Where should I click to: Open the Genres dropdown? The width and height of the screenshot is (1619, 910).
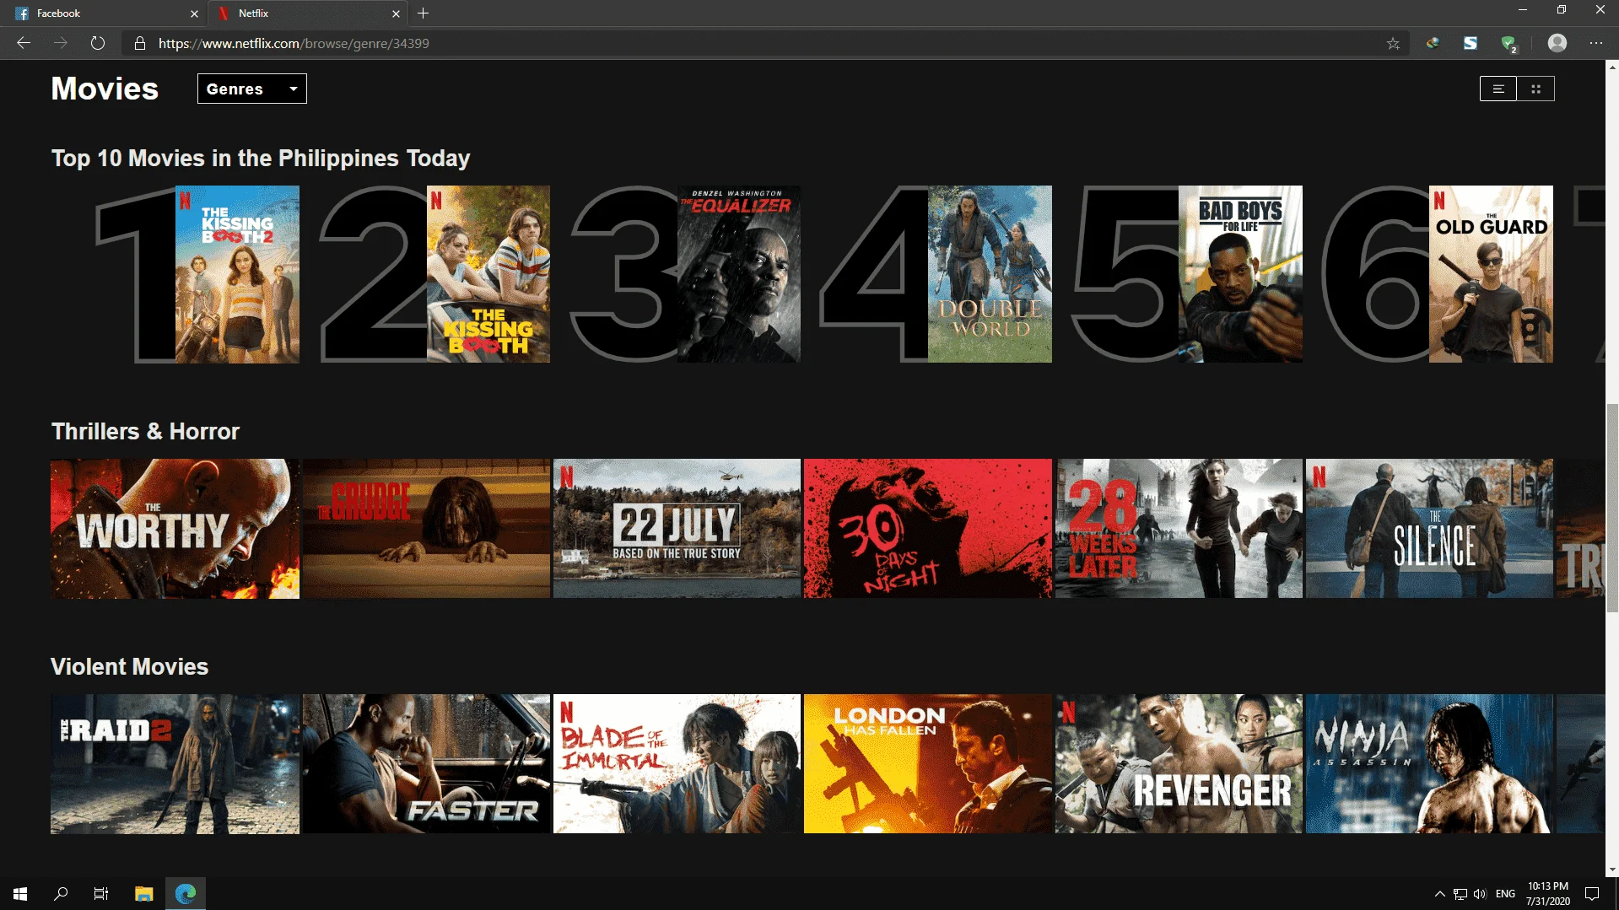tap(252, 89)
